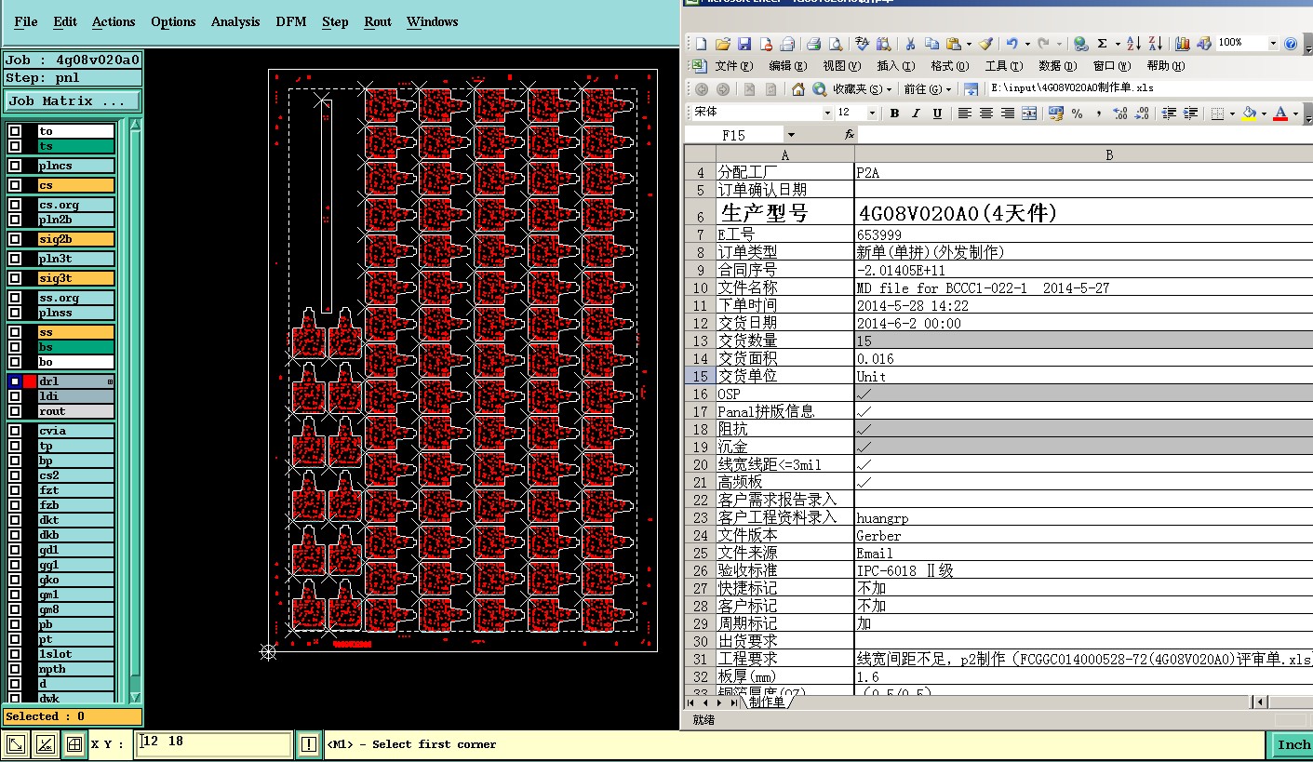Enable the checkbox for layer sig2b

tap(15, 239)
